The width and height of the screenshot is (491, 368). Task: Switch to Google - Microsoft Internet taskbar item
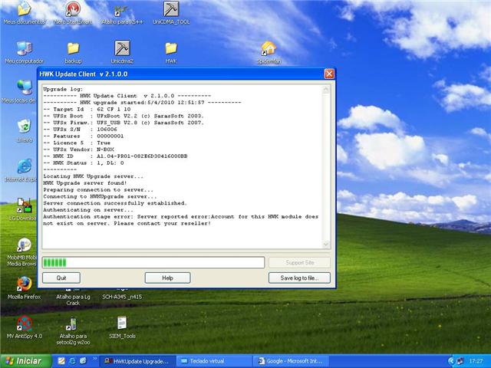(292, 361)
